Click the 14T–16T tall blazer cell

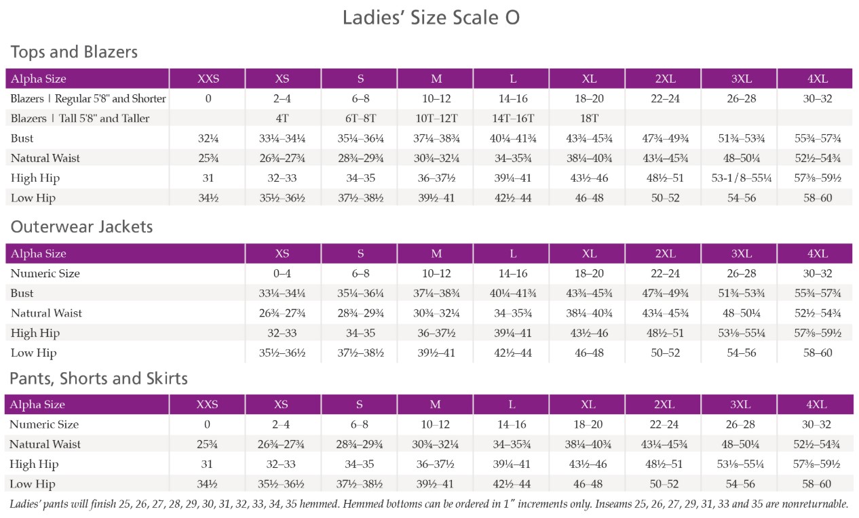513,119
